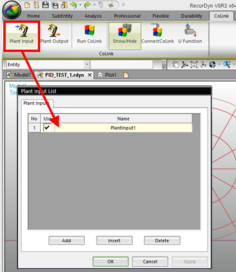Confirm the dialog with OK

(110, 261)
